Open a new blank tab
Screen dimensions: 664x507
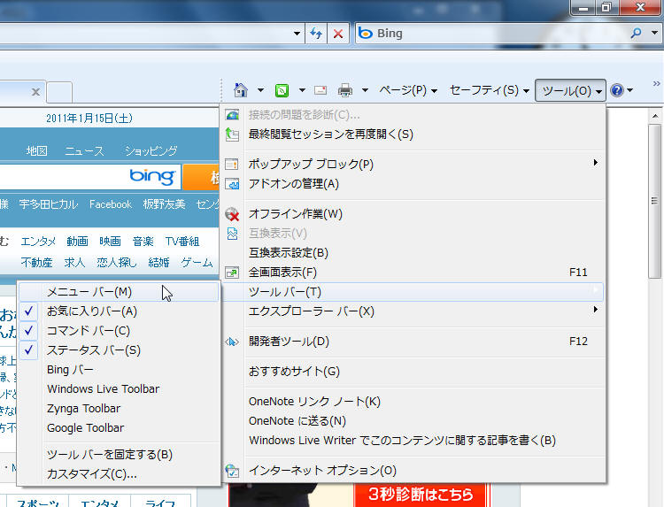59,92
